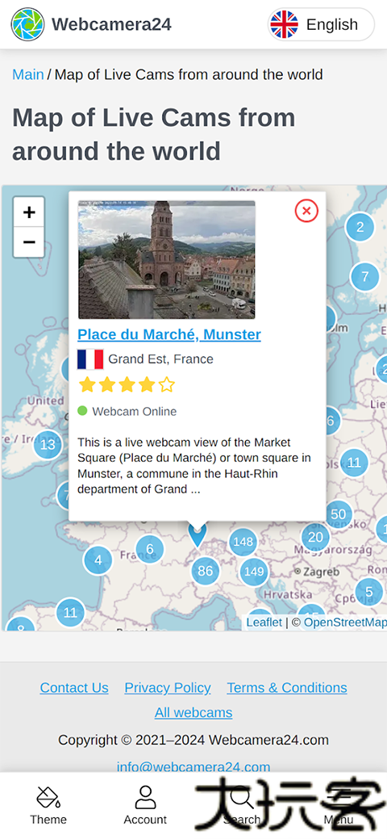The height and width of the screenshot is (839, 387).
Task: Click the fourth rating star
Action: 147,384
